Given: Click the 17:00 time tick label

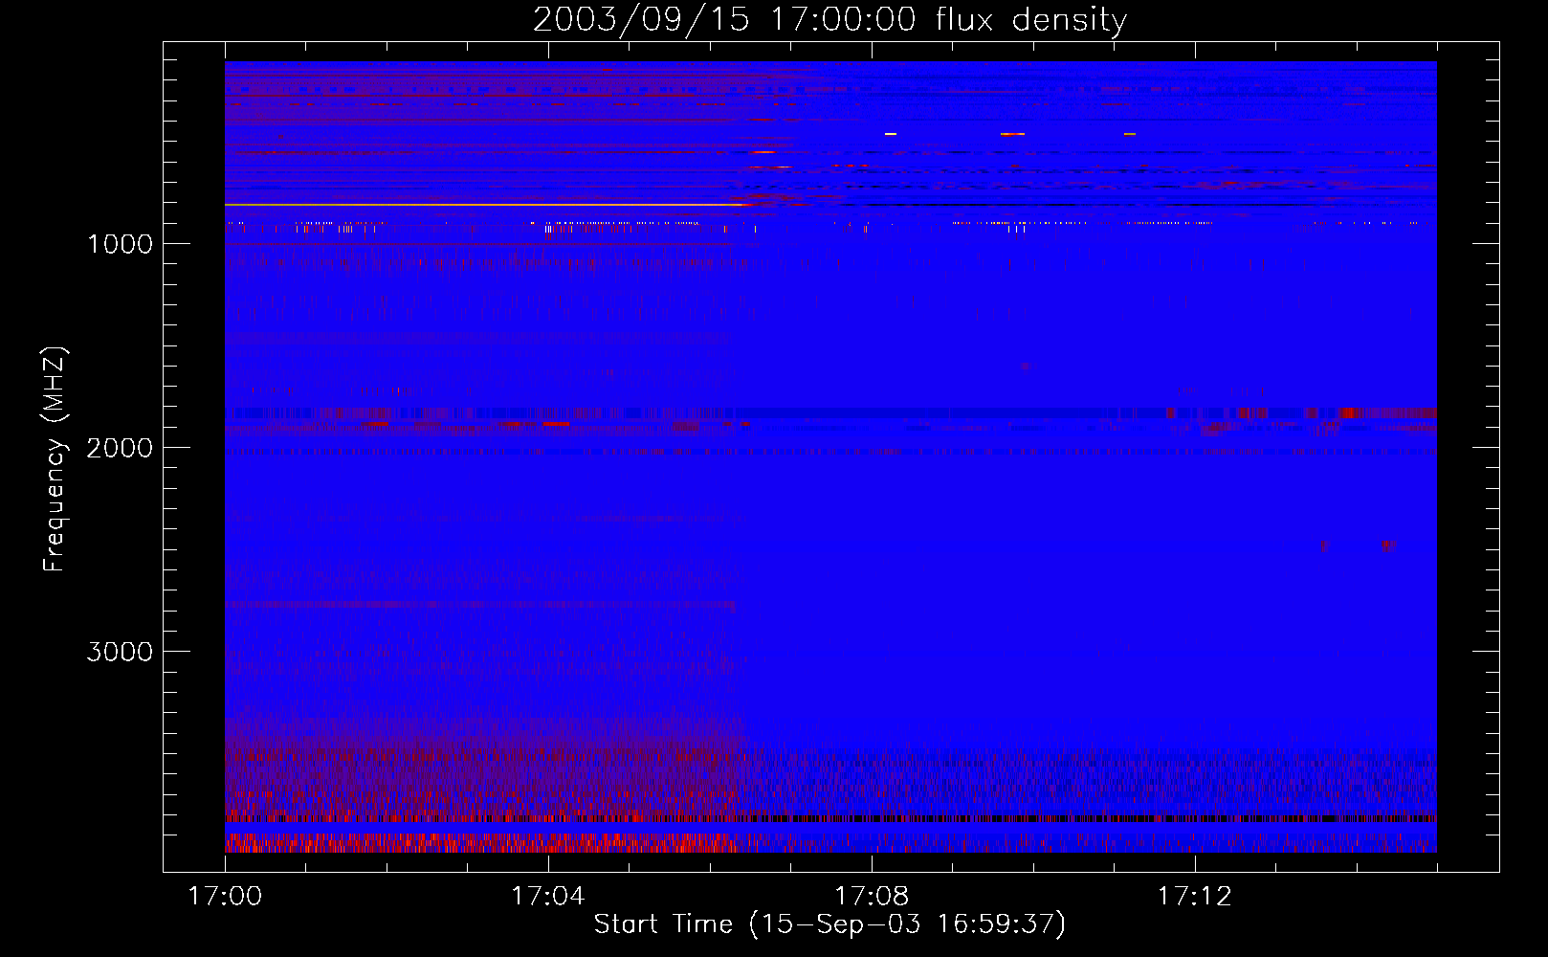Looking at the screenshot, I should coord(225,897).
